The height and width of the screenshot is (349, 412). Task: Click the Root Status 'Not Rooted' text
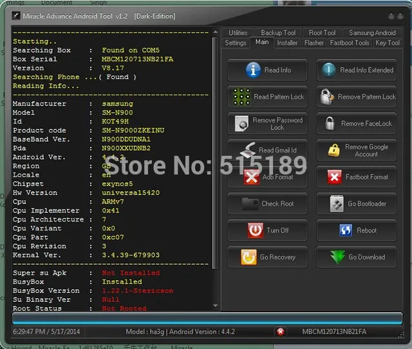pyautogui.click(x=124, y=308)
